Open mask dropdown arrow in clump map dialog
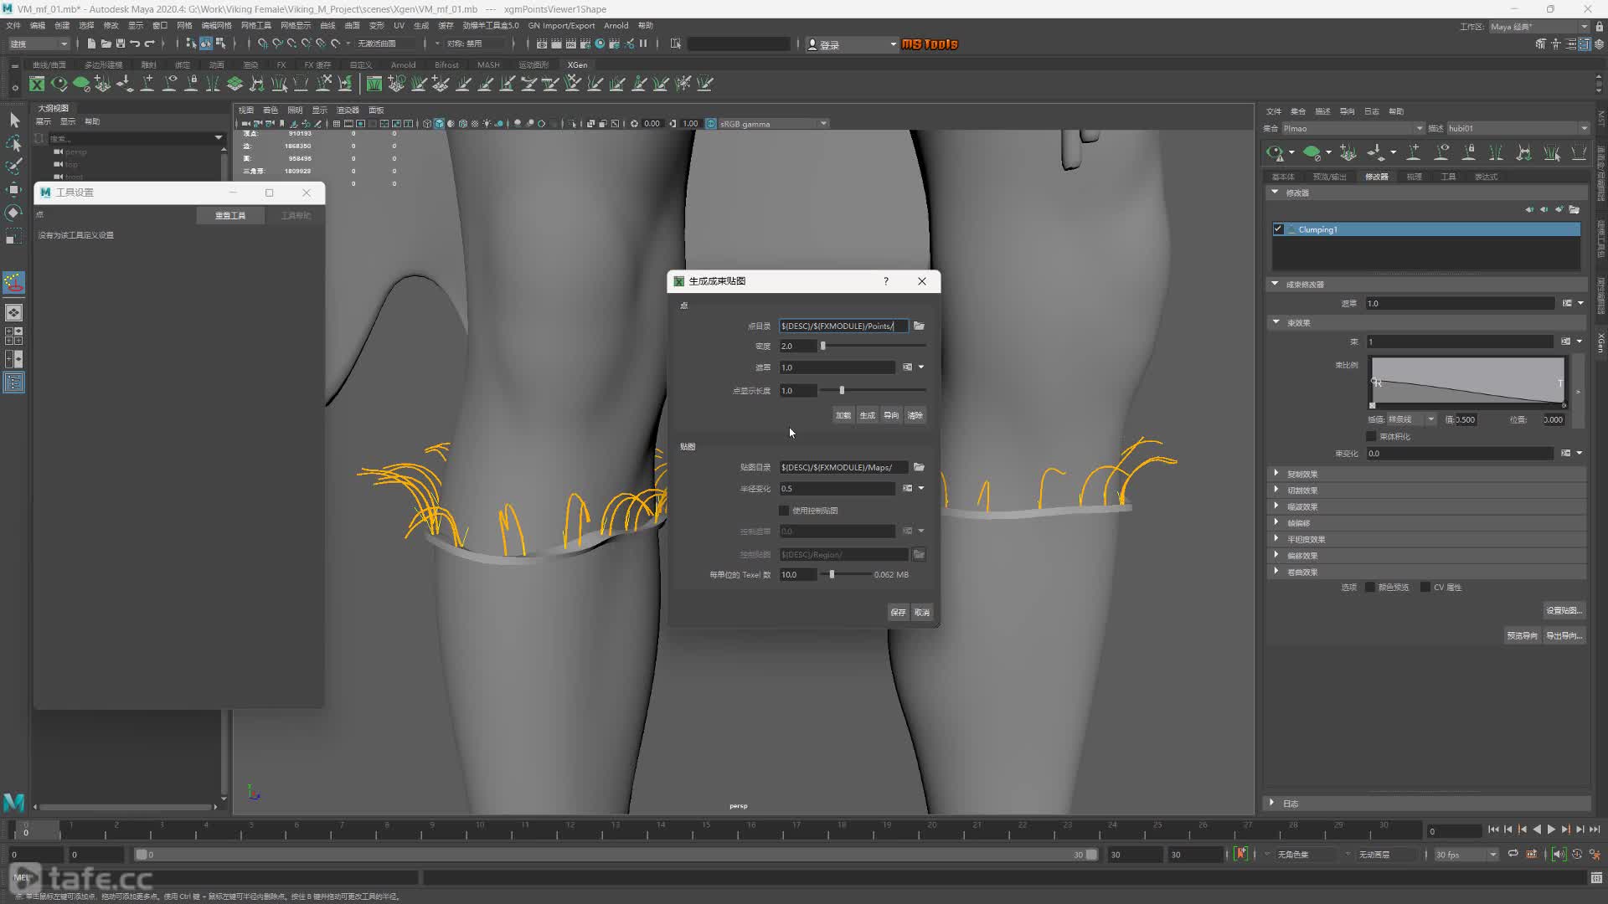This screenshot has height=904, width=1608. [x=921, y=367]
